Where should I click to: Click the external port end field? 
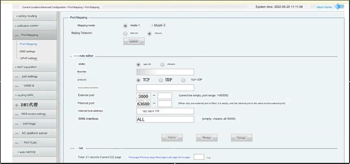(165, 96)
